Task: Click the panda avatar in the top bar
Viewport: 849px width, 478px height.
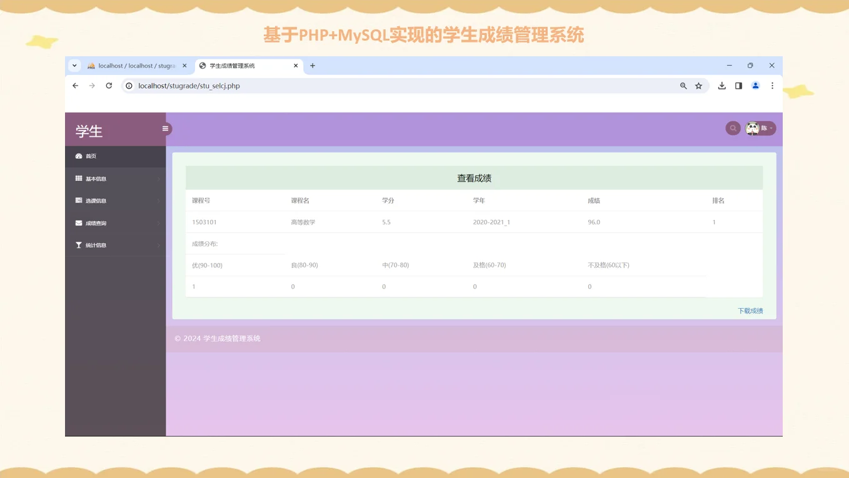Action: 752,127
